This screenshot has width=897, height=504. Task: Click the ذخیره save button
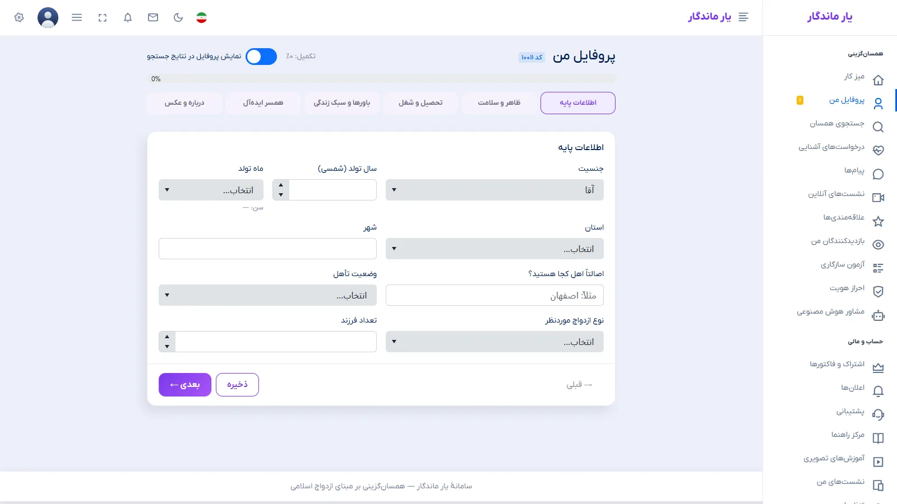coord(237,385)
